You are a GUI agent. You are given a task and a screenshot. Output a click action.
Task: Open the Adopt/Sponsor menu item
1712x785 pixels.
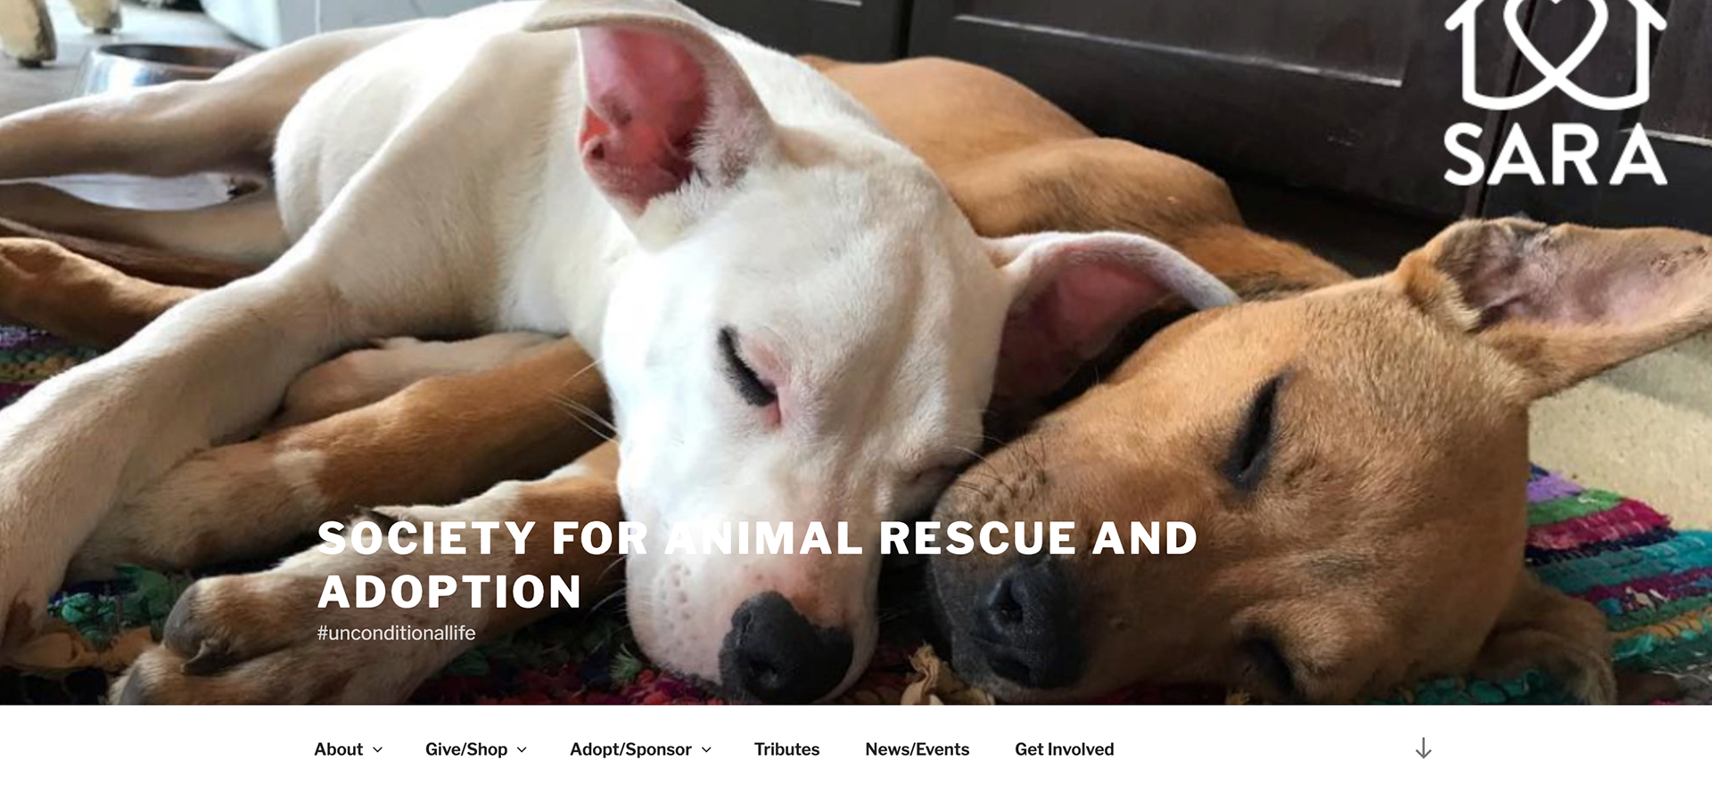630,749
